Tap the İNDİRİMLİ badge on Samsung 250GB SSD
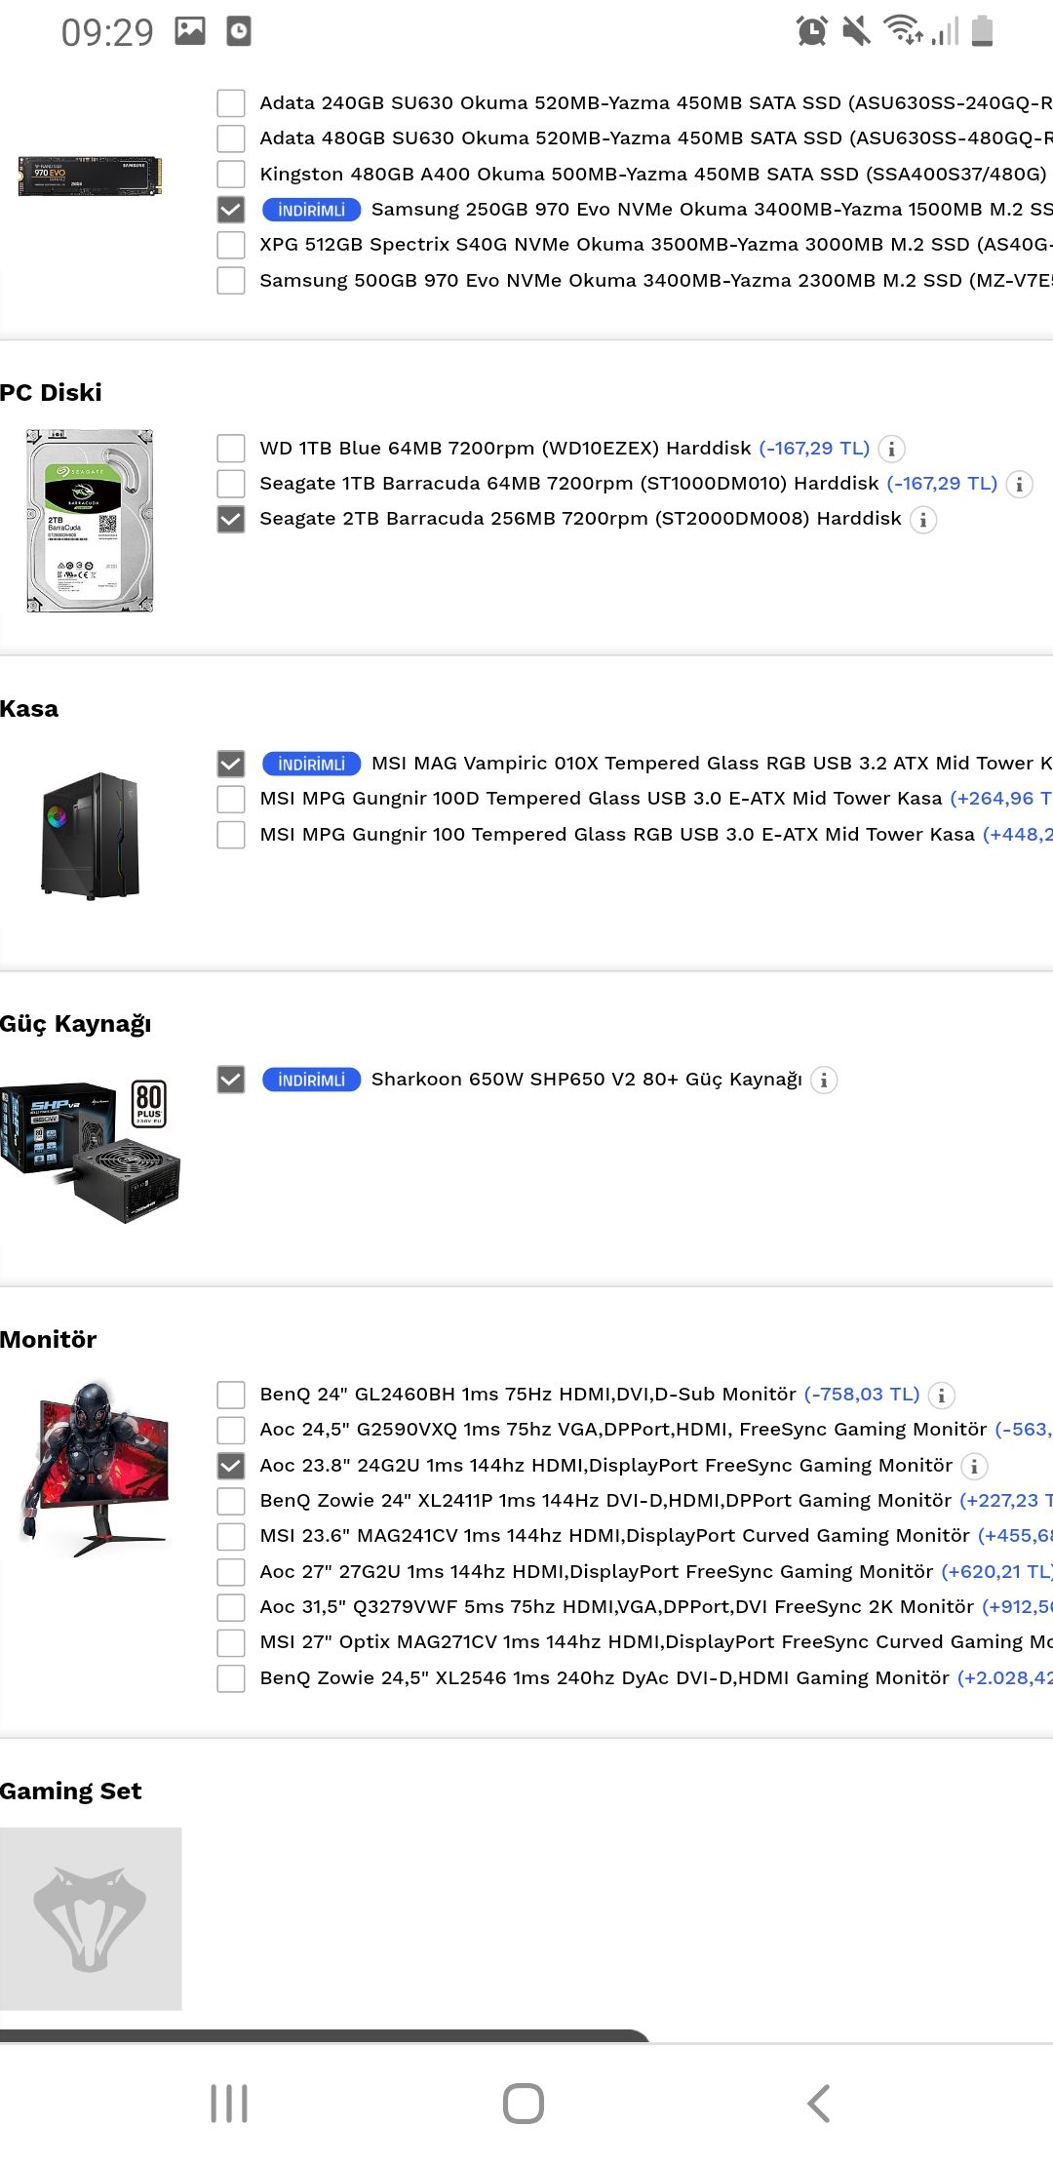 click(x=312, y=210)
